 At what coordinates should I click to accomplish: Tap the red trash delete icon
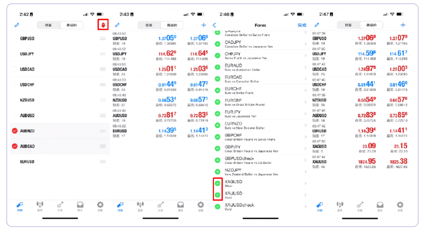[x=103, y=25]
